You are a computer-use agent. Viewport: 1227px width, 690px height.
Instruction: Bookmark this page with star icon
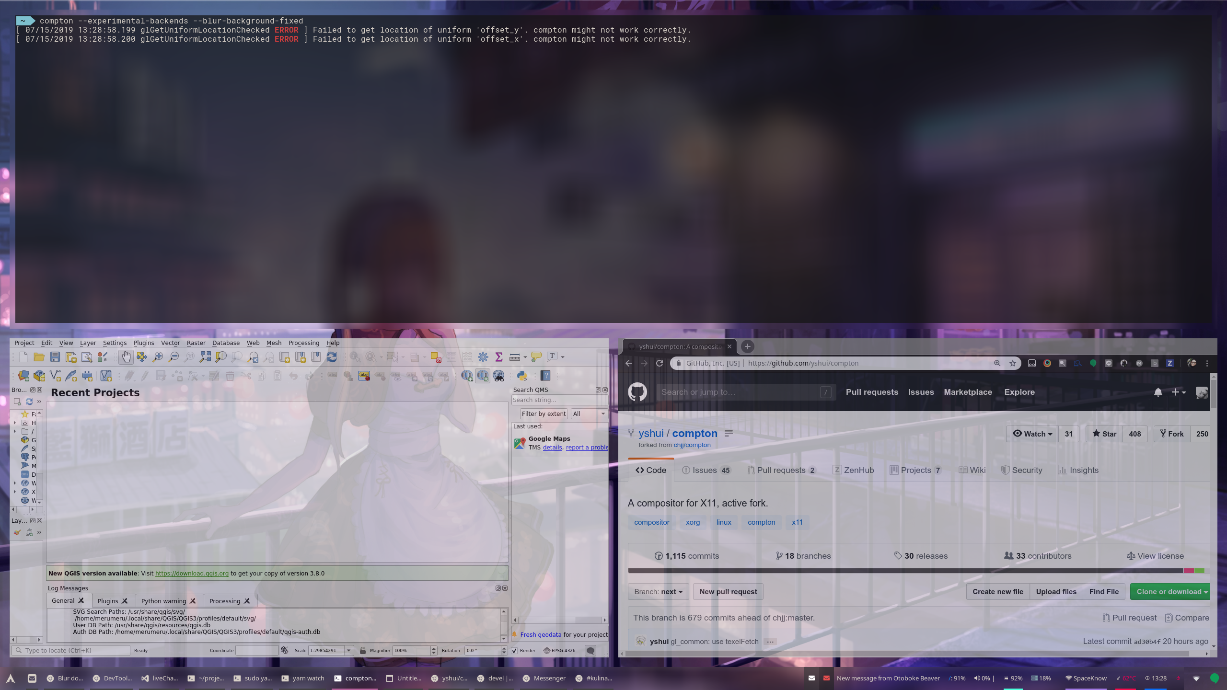pos(1013,363)
